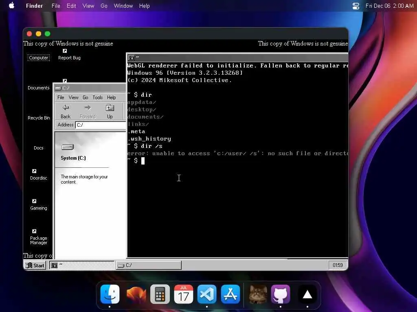
Task: Click the "desktop/" entry in the terminal output
Action: click(142, 109)
